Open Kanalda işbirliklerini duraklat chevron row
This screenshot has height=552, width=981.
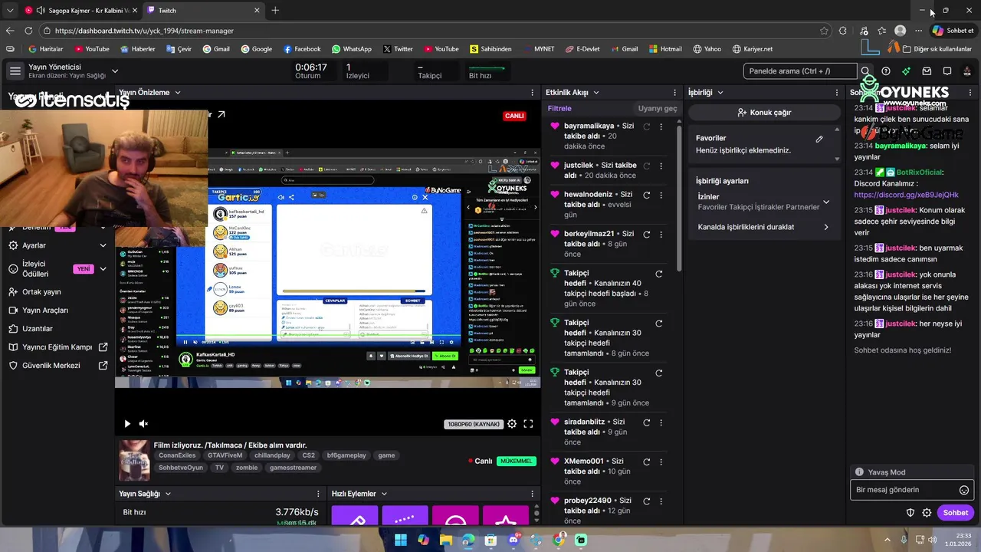(763, 227)
